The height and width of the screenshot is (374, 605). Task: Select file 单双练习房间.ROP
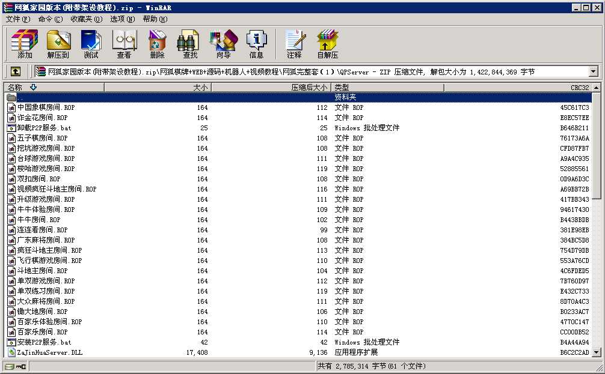(x=46, y=291)
